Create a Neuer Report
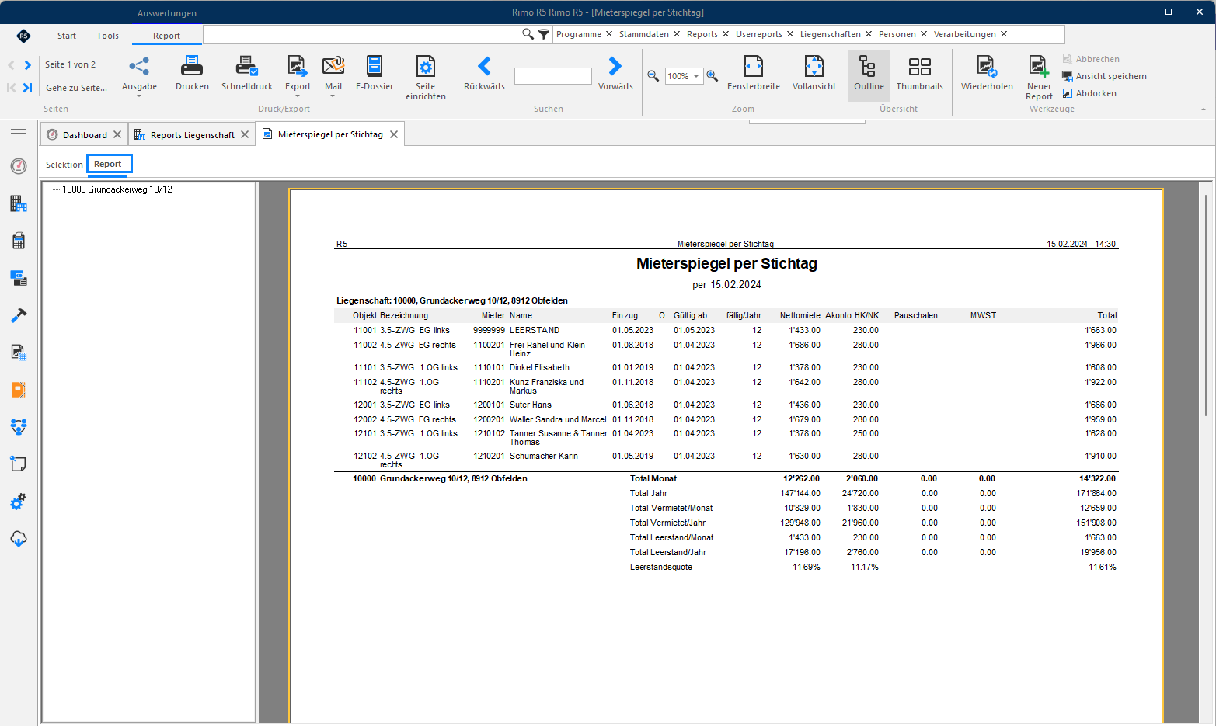Screen dimensions: 1216x726 click(x=1039, y=78)
